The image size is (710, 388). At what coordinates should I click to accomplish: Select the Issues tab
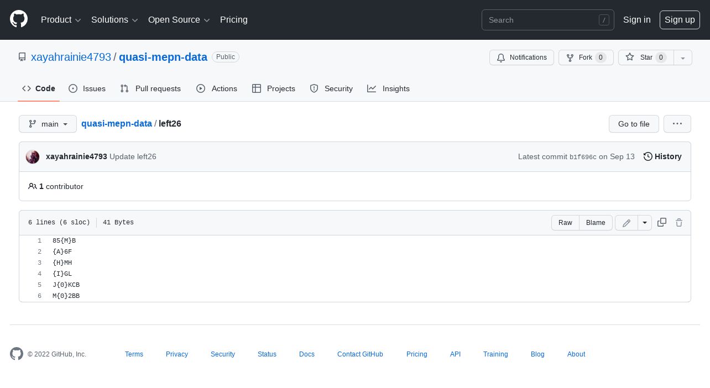click(87, 88)
